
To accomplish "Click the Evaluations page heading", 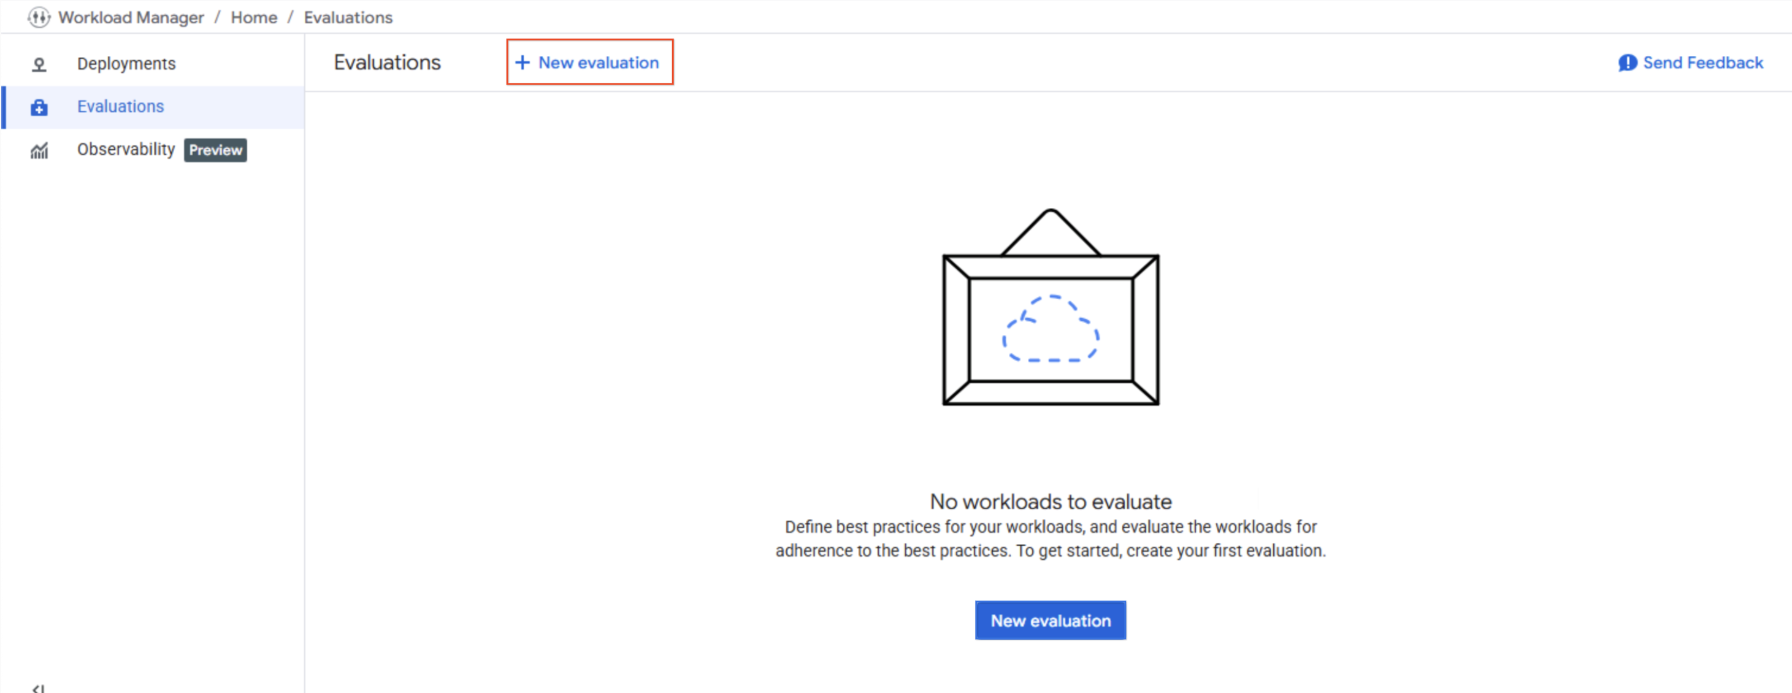I will [x=387, y=63].
